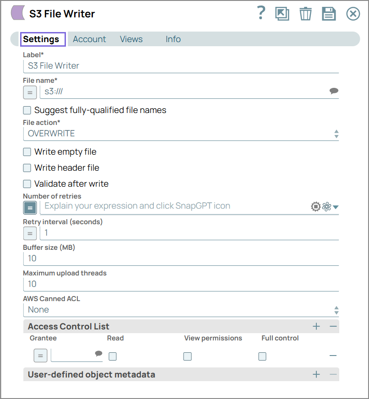369x399 pixels.
Task: Add a new Access Control List row
Action: point(316,326)
